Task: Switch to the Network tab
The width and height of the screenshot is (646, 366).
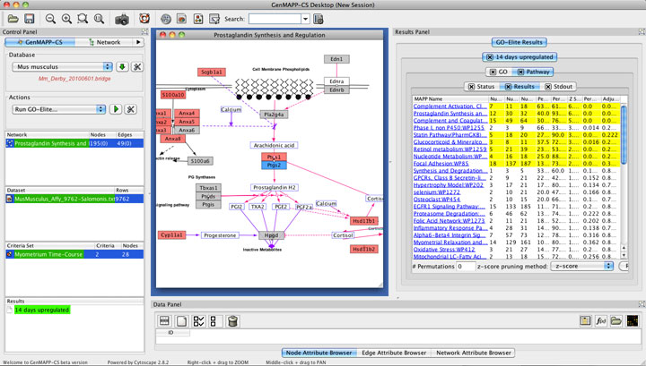Action: tap(105, 42)
